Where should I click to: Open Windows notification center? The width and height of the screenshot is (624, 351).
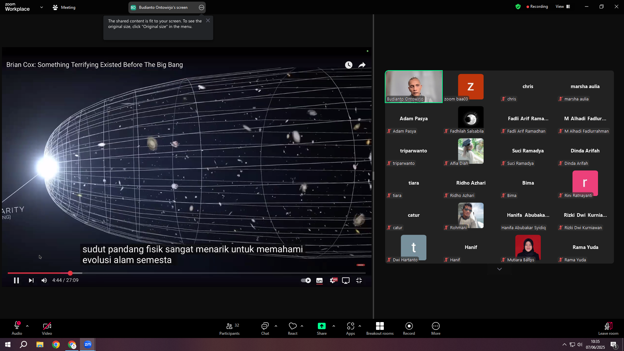(614, 344)
